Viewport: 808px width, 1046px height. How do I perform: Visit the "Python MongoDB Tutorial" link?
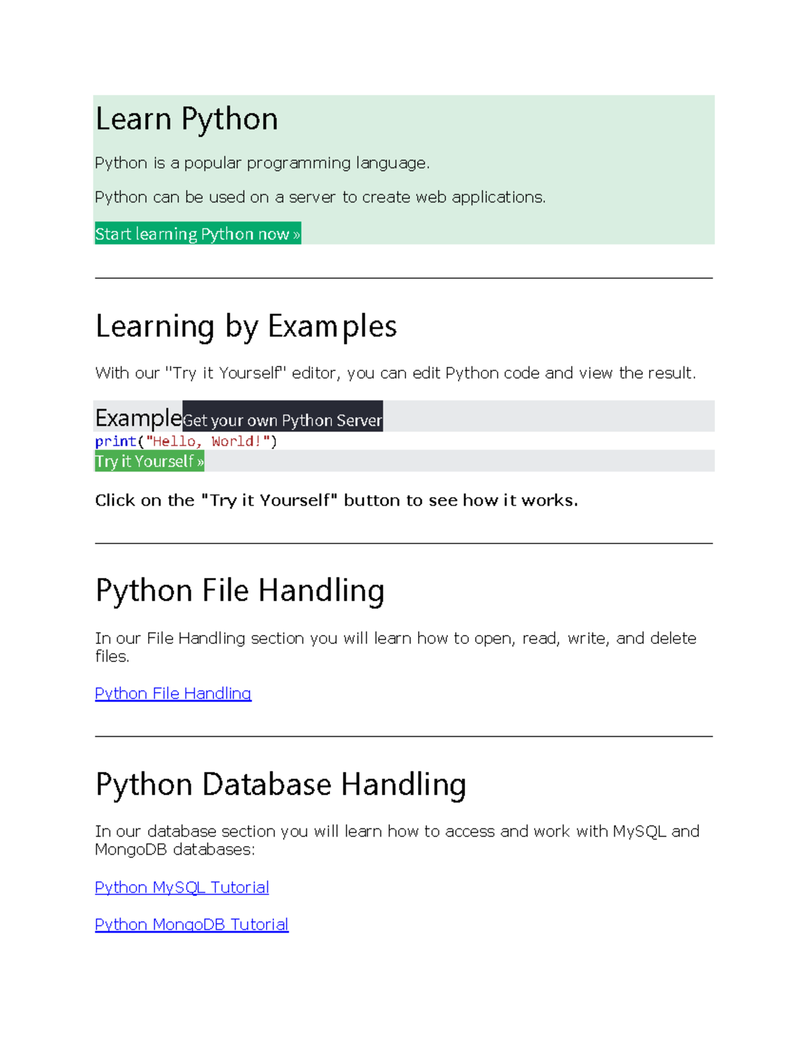191,924
